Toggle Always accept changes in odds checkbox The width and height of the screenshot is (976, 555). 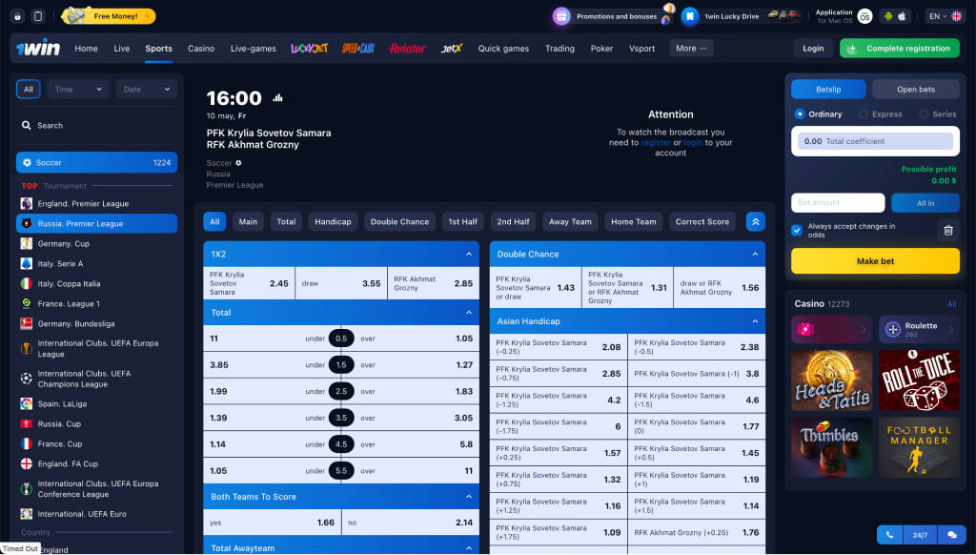[797, 230]
